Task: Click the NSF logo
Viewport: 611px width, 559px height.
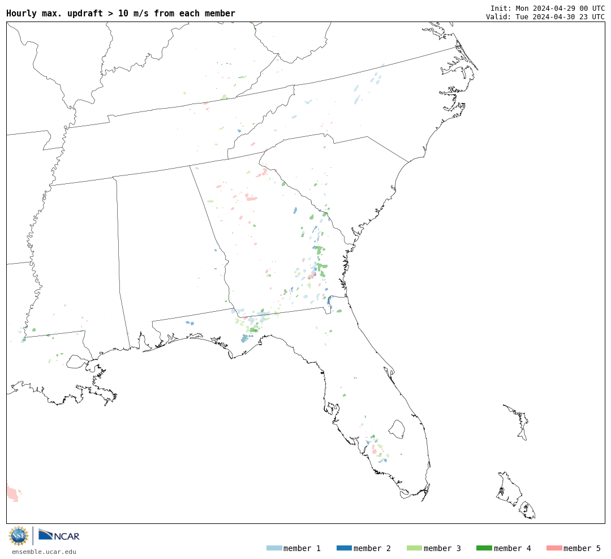Action: click(18, 536)
